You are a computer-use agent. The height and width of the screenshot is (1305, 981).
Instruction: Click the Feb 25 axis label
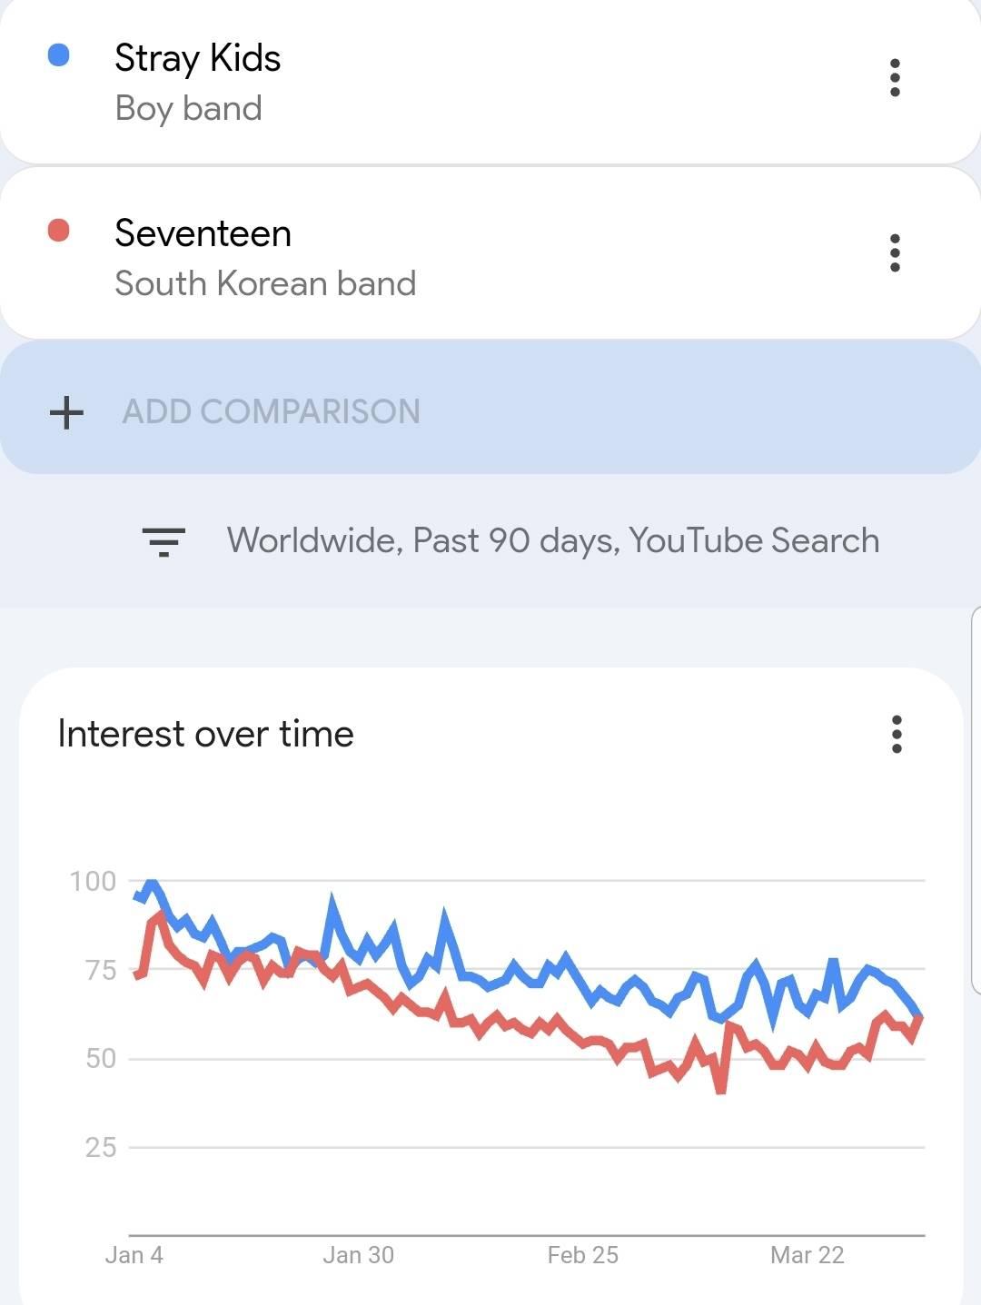click(x=582, y=1255)
